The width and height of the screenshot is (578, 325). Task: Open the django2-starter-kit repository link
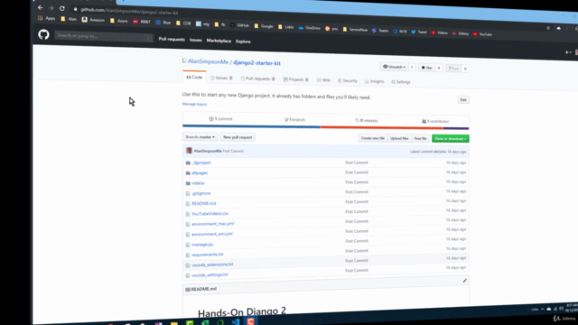click(x=256, y=63)
